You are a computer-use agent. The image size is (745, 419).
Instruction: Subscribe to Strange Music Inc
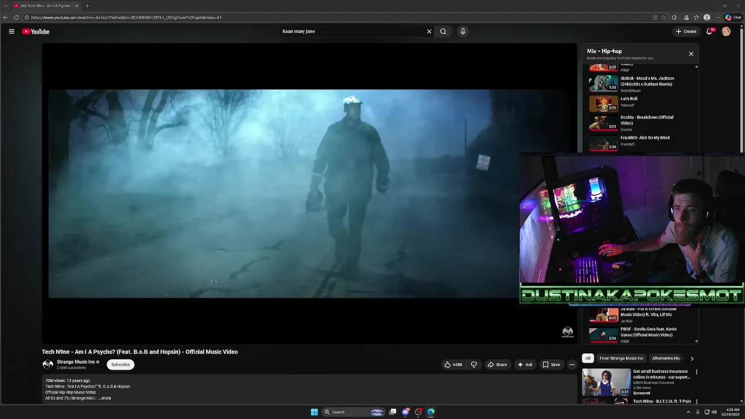pyautogui.click(x=120, y=364)
